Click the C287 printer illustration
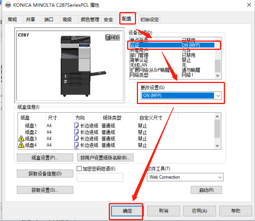This screenshot has width=255, height=221. tap(83, 66)
